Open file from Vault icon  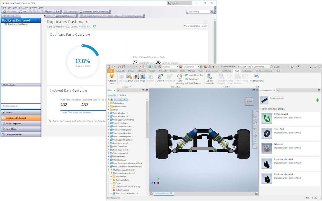[136, 78]
